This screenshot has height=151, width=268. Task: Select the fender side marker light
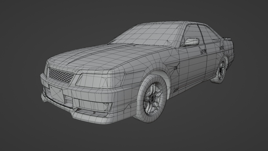176,68
